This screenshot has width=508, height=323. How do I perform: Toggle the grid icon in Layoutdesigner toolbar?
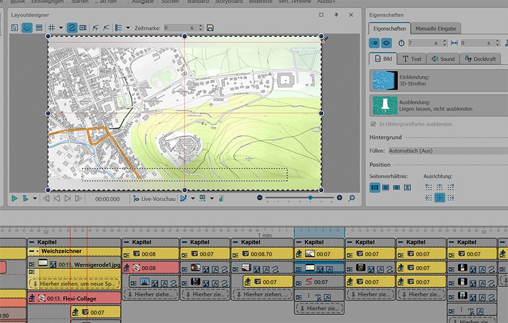click(51, 27)
